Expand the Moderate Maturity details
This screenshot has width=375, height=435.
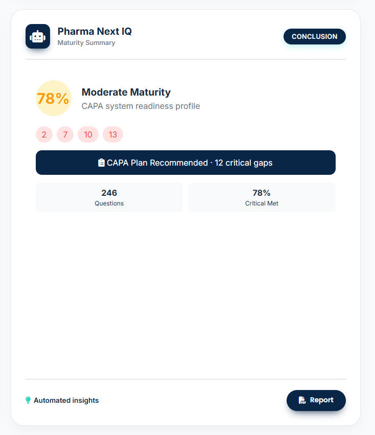tap(126, 92)
